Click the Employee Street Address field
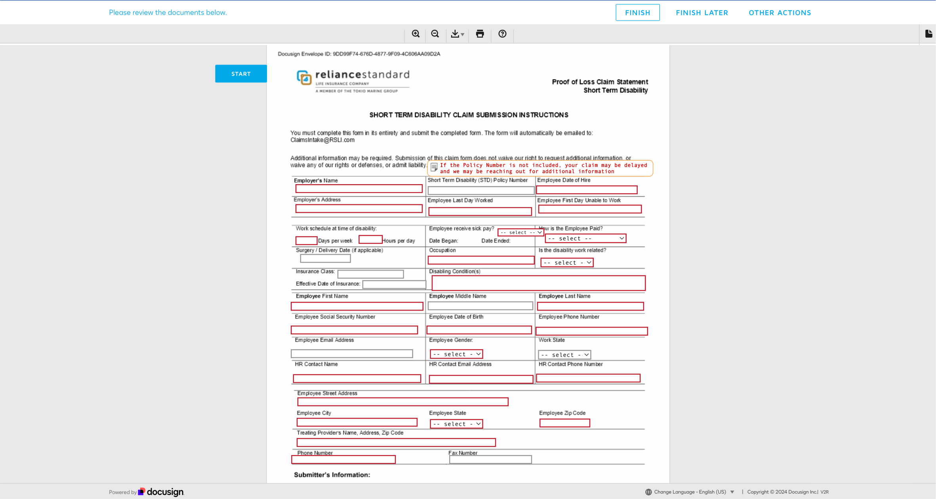Viewport: 936px width, 499px height. tap(403, 402)
